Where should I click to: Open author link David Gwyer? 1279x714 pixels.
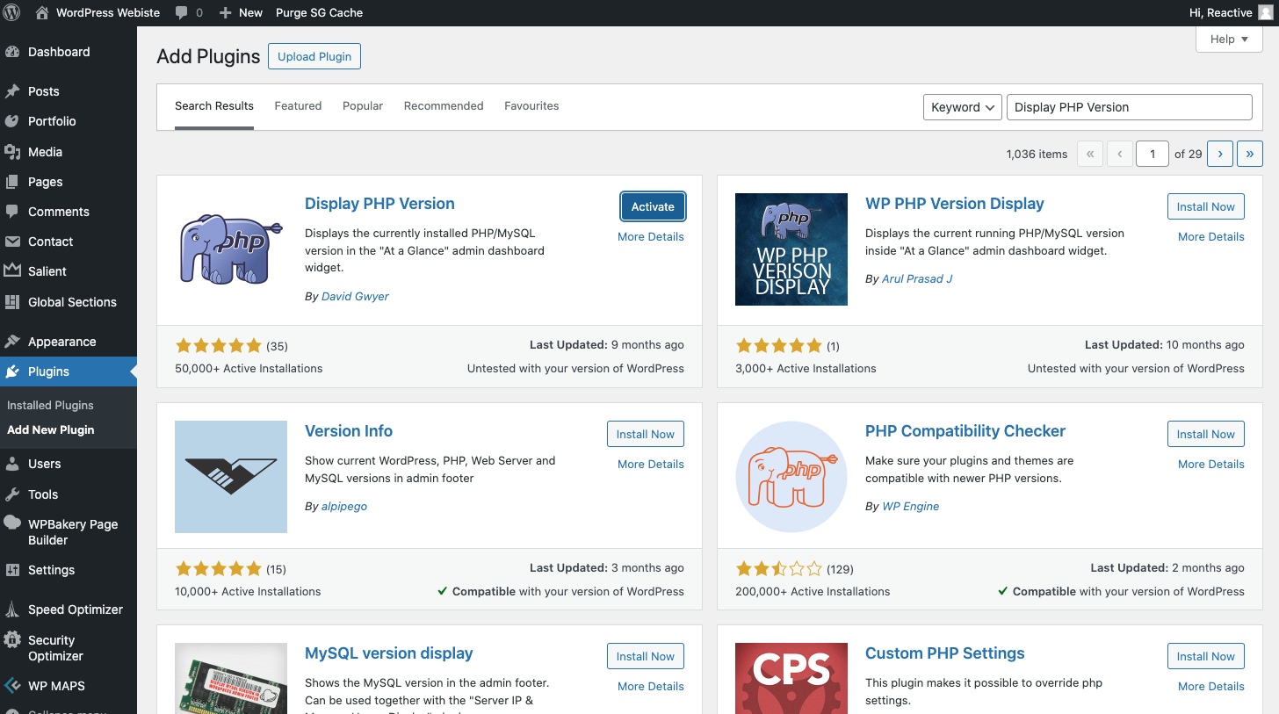(x=355, y=297)
